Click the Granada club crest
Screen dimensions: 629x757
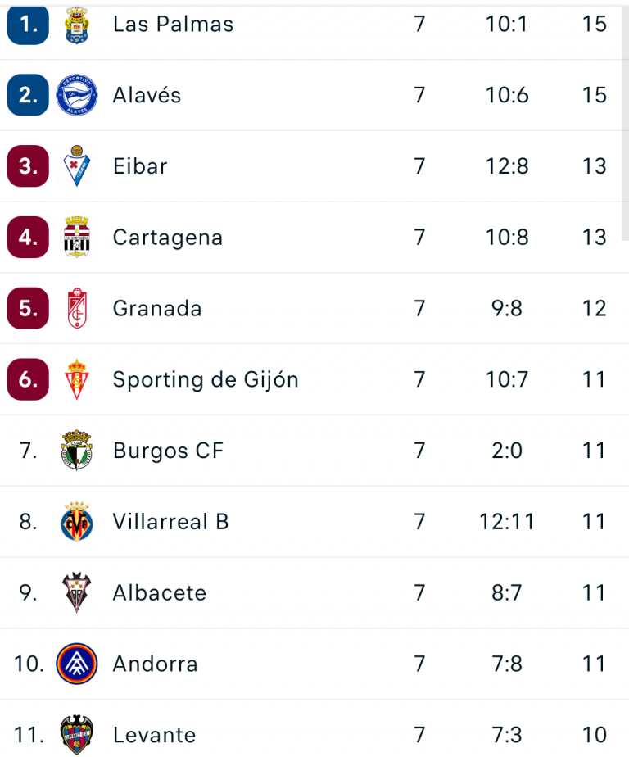coord(77,309)
